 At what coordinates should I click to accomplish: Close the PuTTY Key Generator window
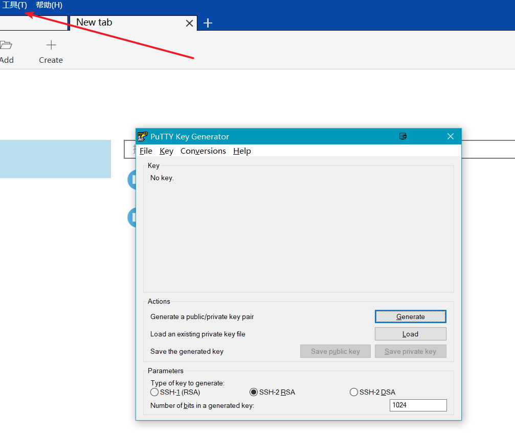tap(450, 136)
